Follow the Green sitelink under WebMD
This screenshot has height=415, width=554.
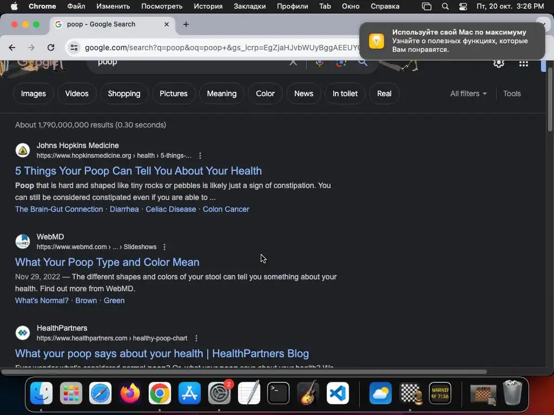pos(114,300)
